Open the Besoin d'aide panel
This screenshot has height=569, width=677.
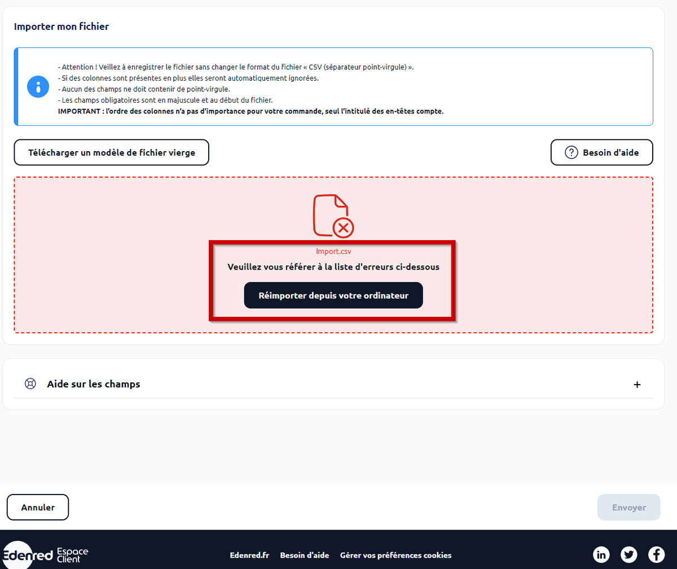pyautogui.click(x=601, y=152)
